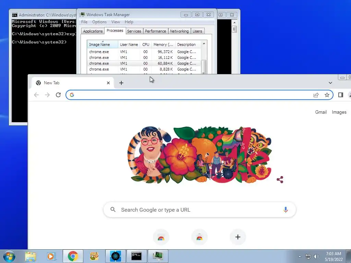Open the Windows Start button
Screen dimensions: 351x263
coord(9,256)
